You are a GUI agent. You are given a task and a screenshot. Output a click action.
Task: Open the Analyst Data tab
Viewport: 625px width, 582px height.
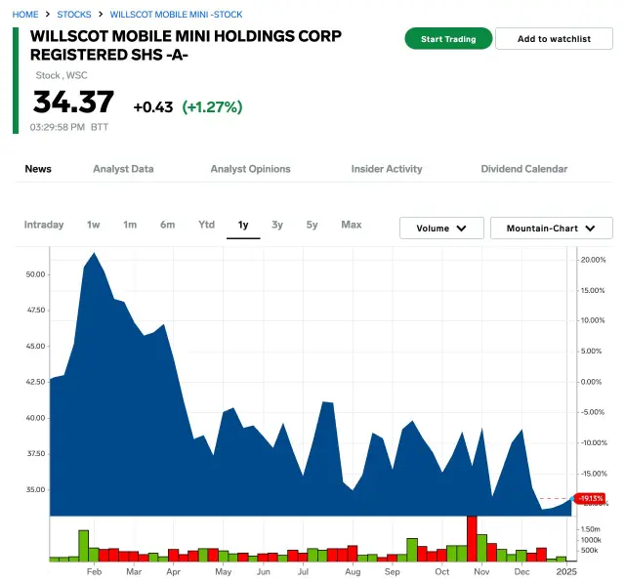[123, 169]
